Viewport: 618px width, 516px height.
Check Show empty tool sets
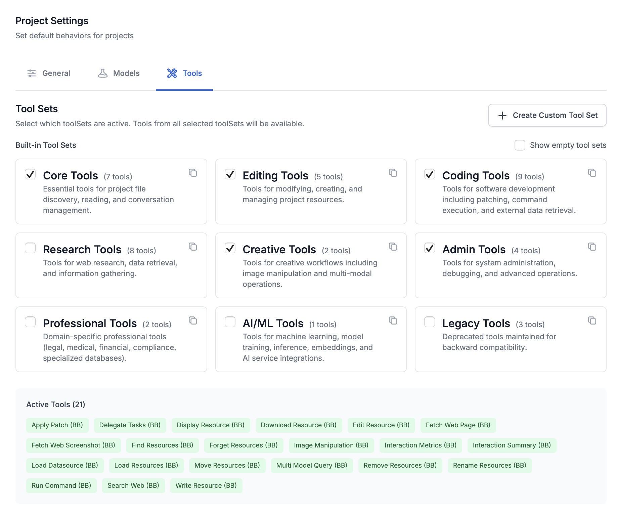click(520, 145)
